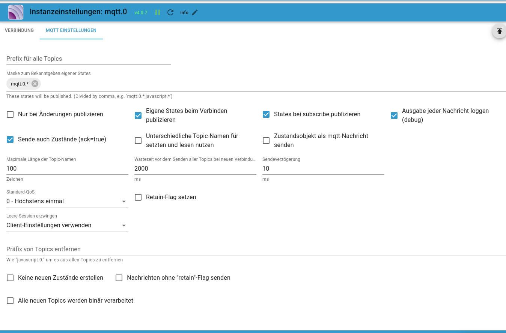
Task: Restart the instance with the reload icon
Action: coord(170,12)
